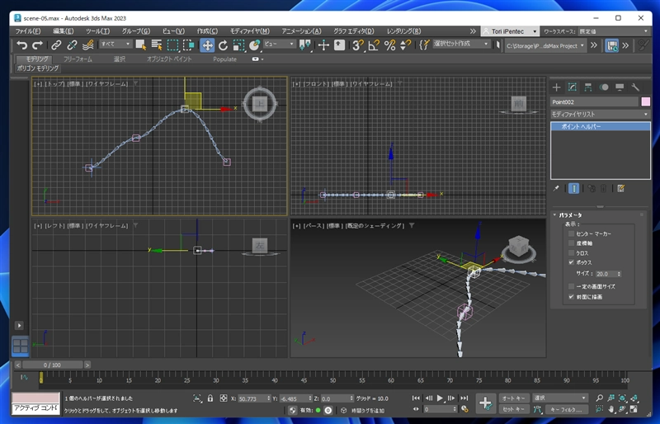
Task: Uncheck the 前面に描画 checkbox
Action: pos(571,297)
